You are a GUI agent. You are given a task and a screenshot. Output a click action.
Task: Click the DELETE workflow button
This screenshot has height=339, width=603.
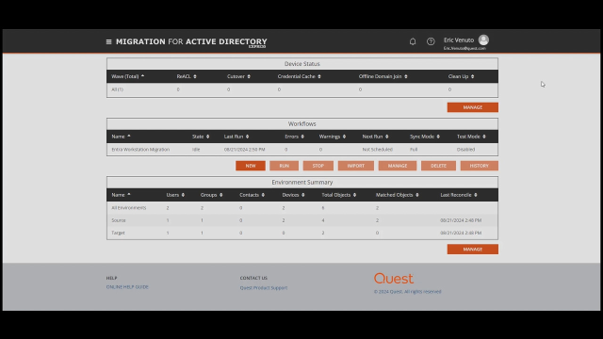(x=438, y=166)
